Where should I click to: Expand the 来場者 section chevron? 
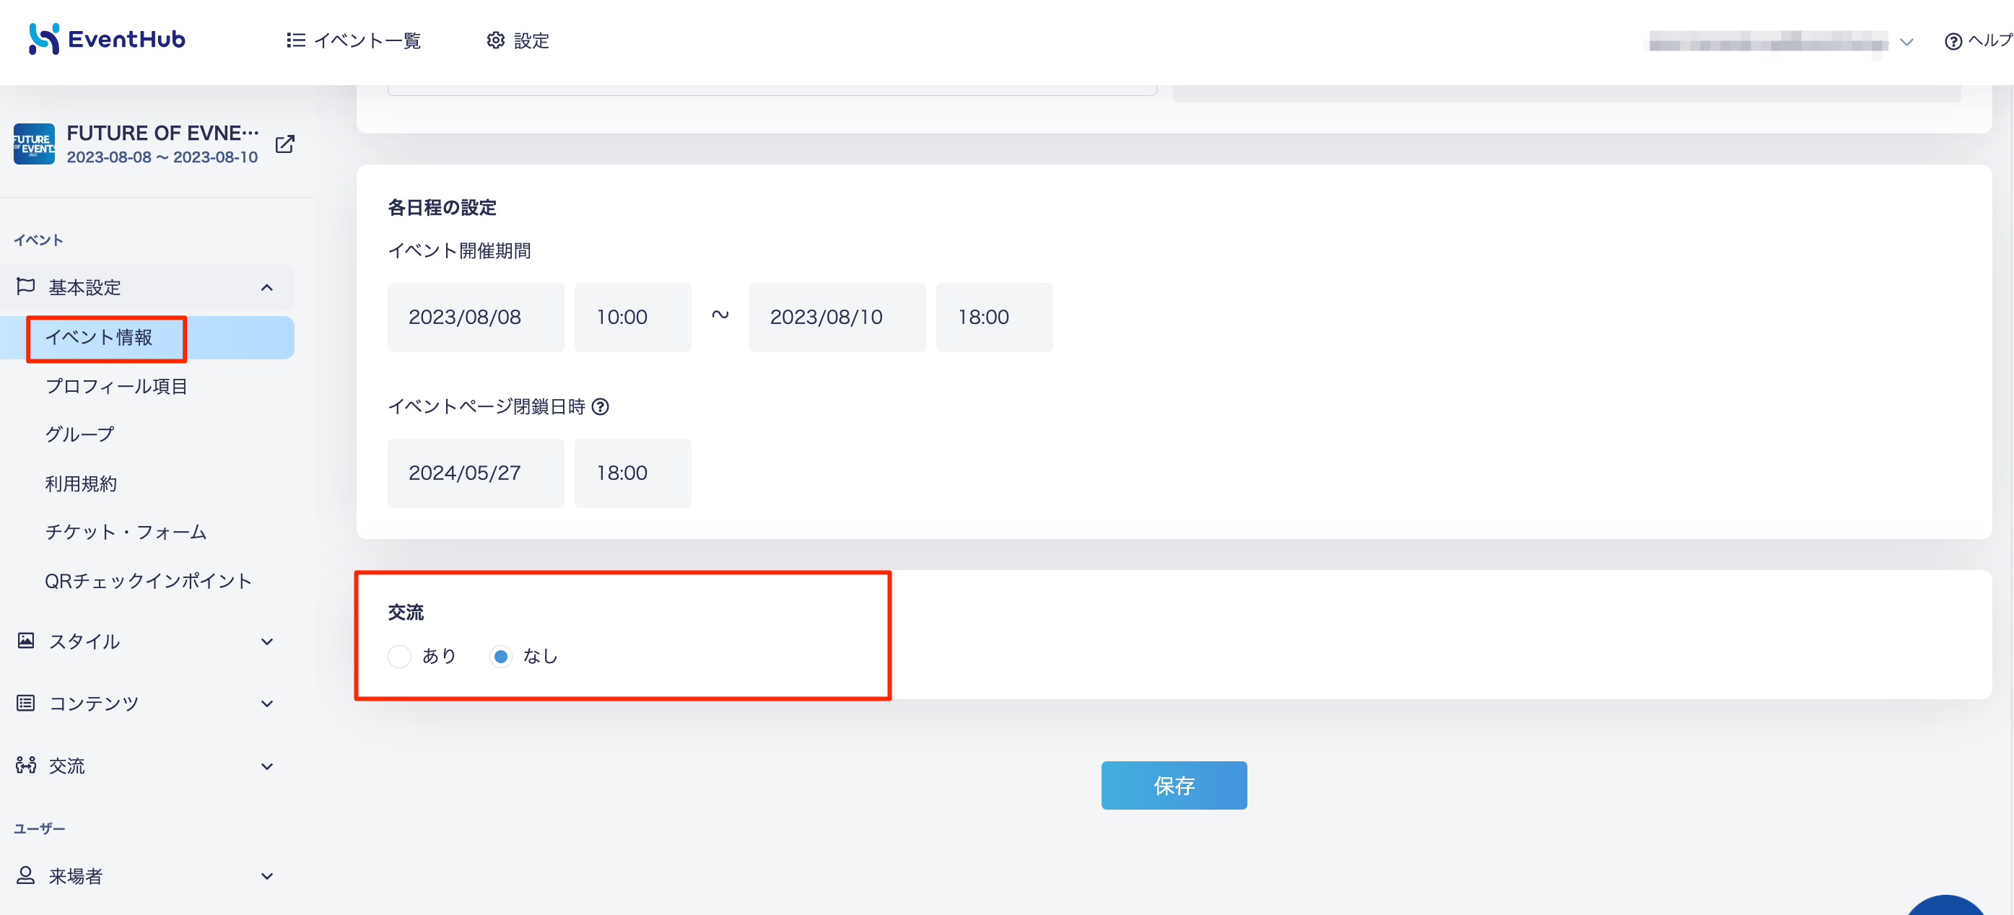click(x=266, y=876)
